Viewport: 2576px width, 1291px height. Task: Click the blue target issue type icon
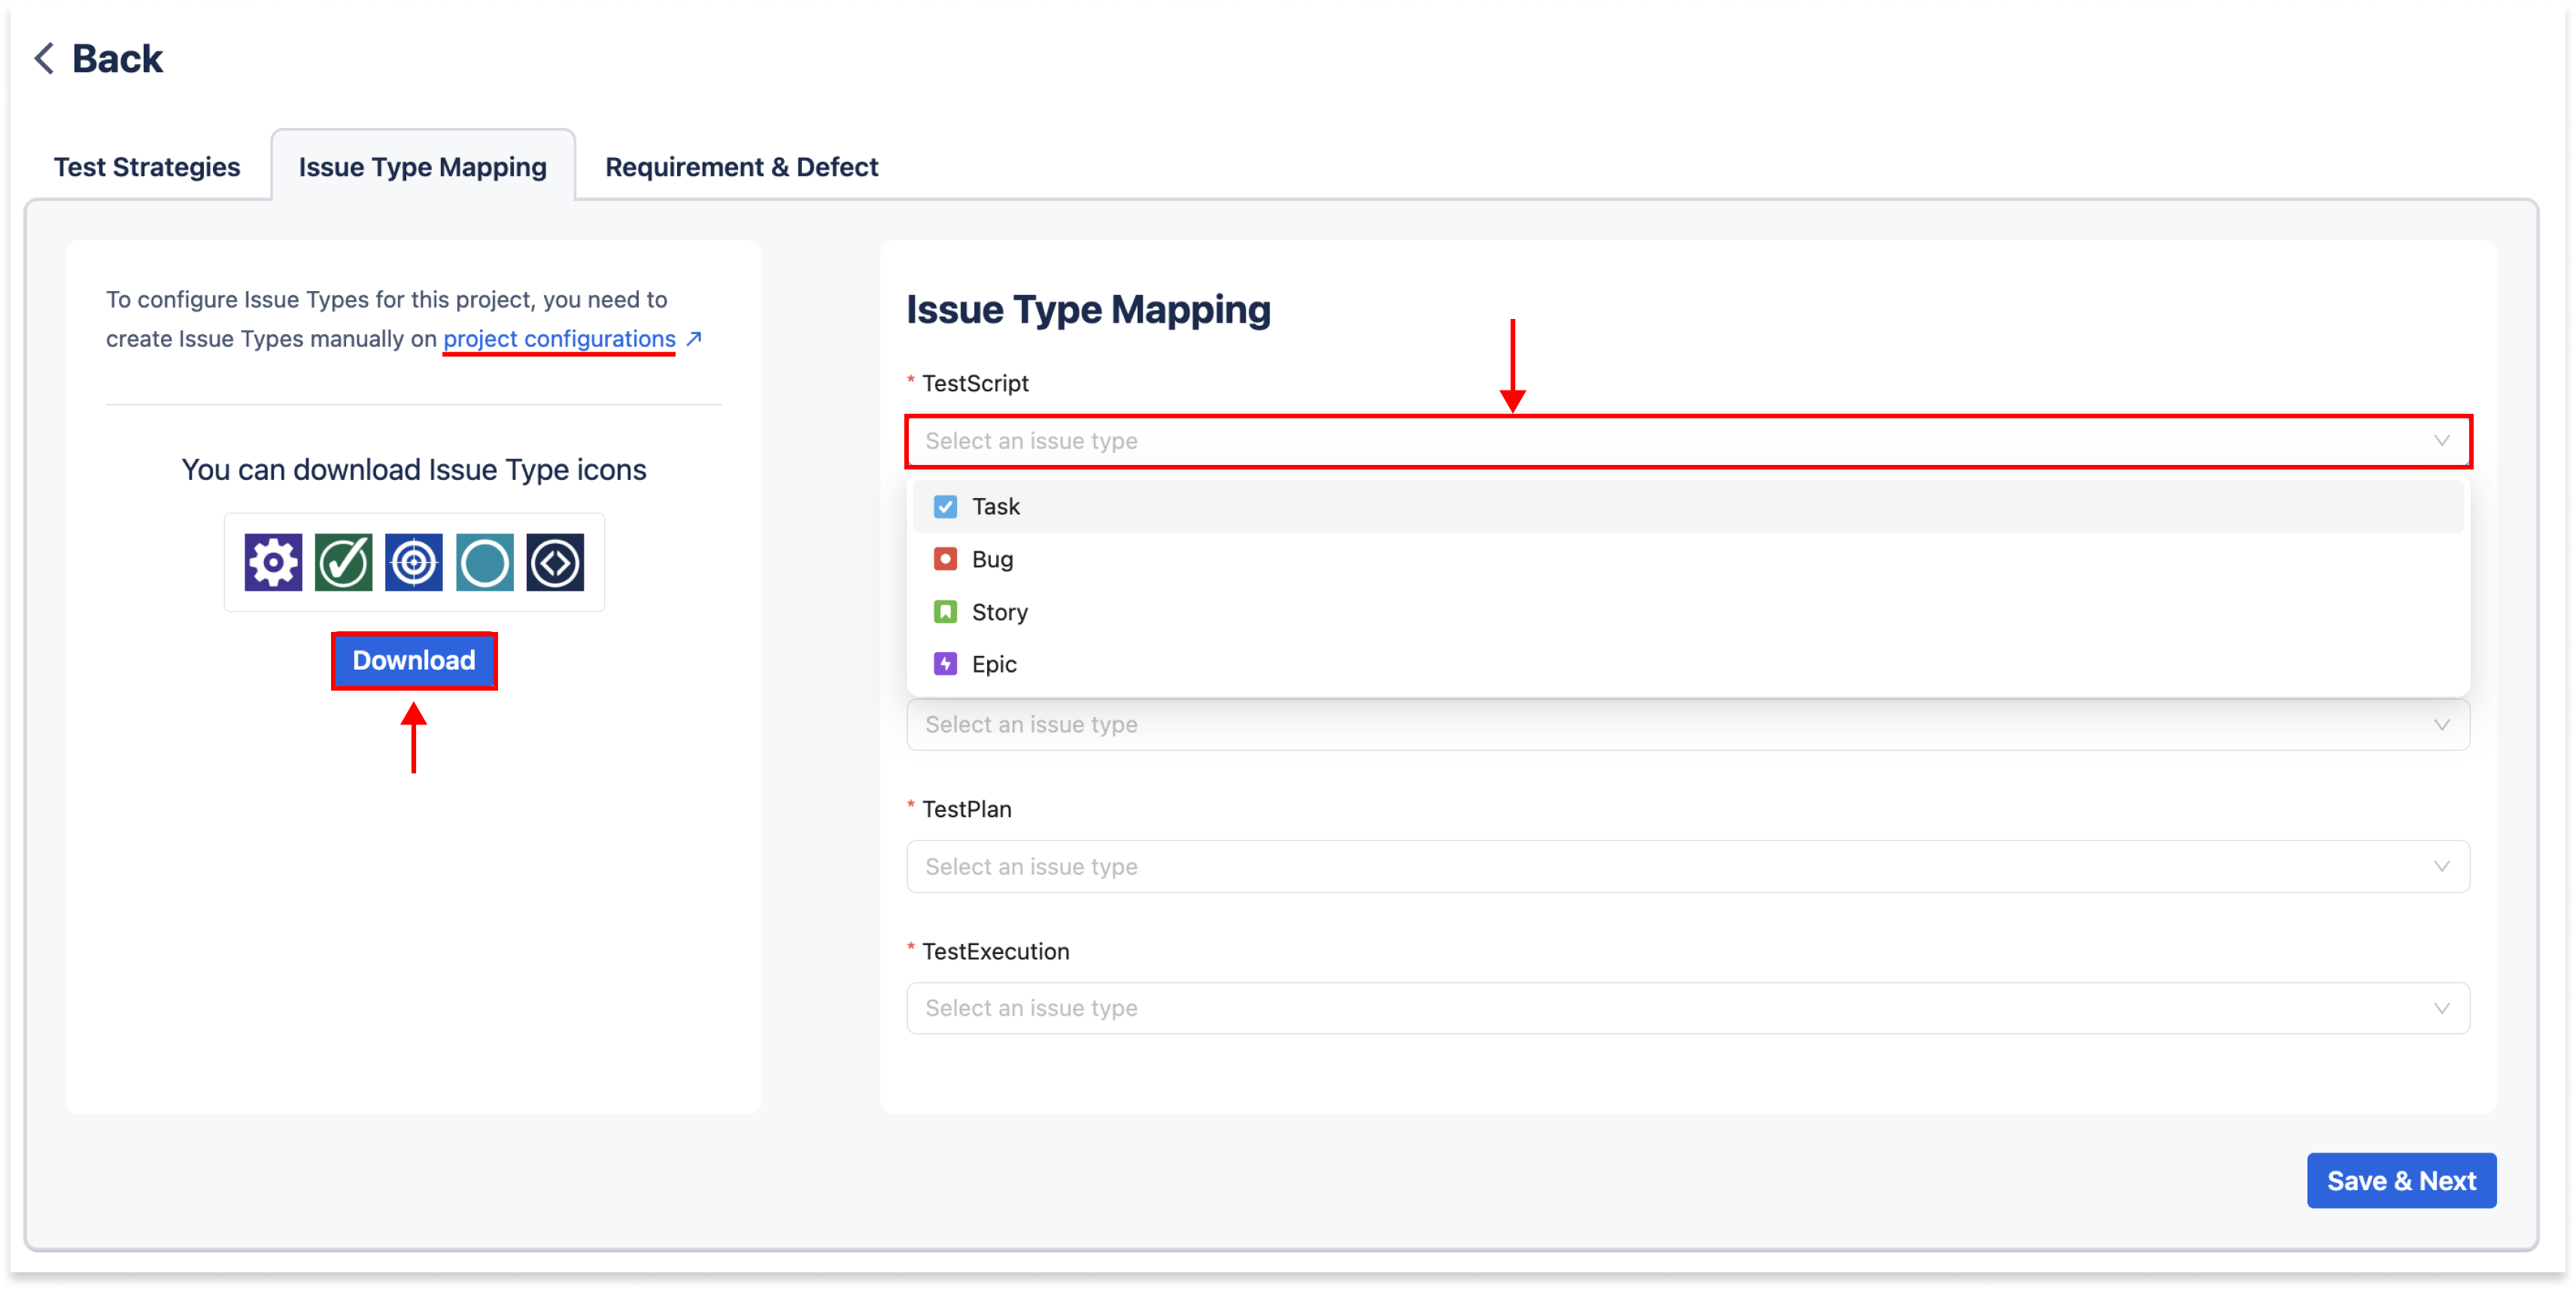click(414, 562)
